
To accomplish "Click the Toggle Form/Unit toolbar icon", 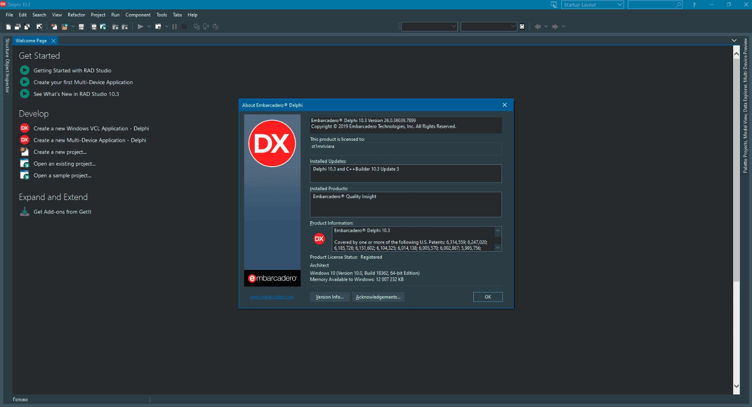I will [27, 27].
